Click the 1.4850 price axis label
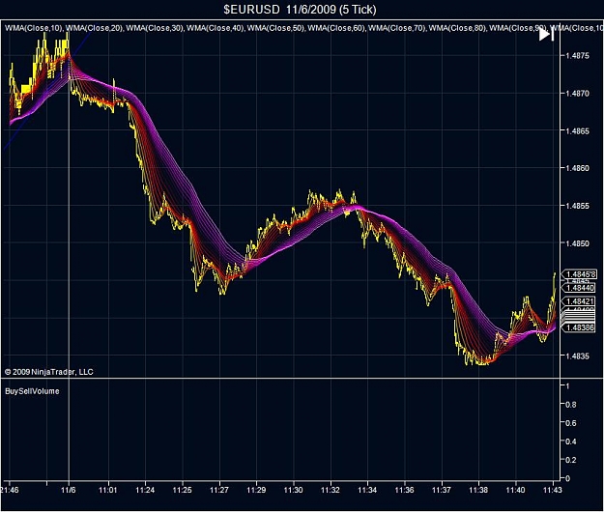604x512 pixels. click(x=577, y=243)
